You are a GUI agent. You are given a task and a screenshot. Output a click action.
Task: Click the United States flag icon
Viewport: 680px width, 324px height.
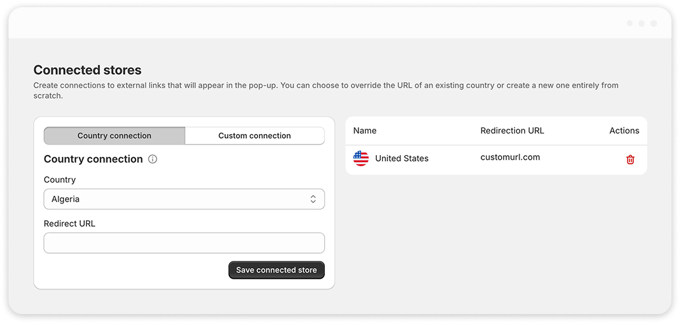(361, 158)
